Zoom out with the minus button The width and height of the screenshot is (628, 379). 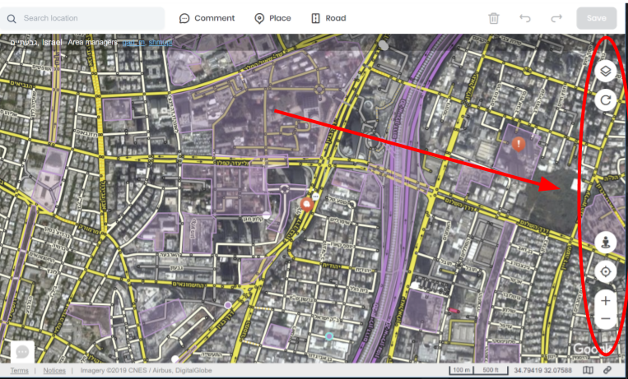tap(605, 319)
